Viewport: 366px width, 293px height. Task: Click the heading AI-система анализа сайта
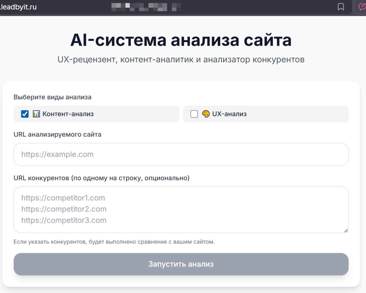pos(181,40)
